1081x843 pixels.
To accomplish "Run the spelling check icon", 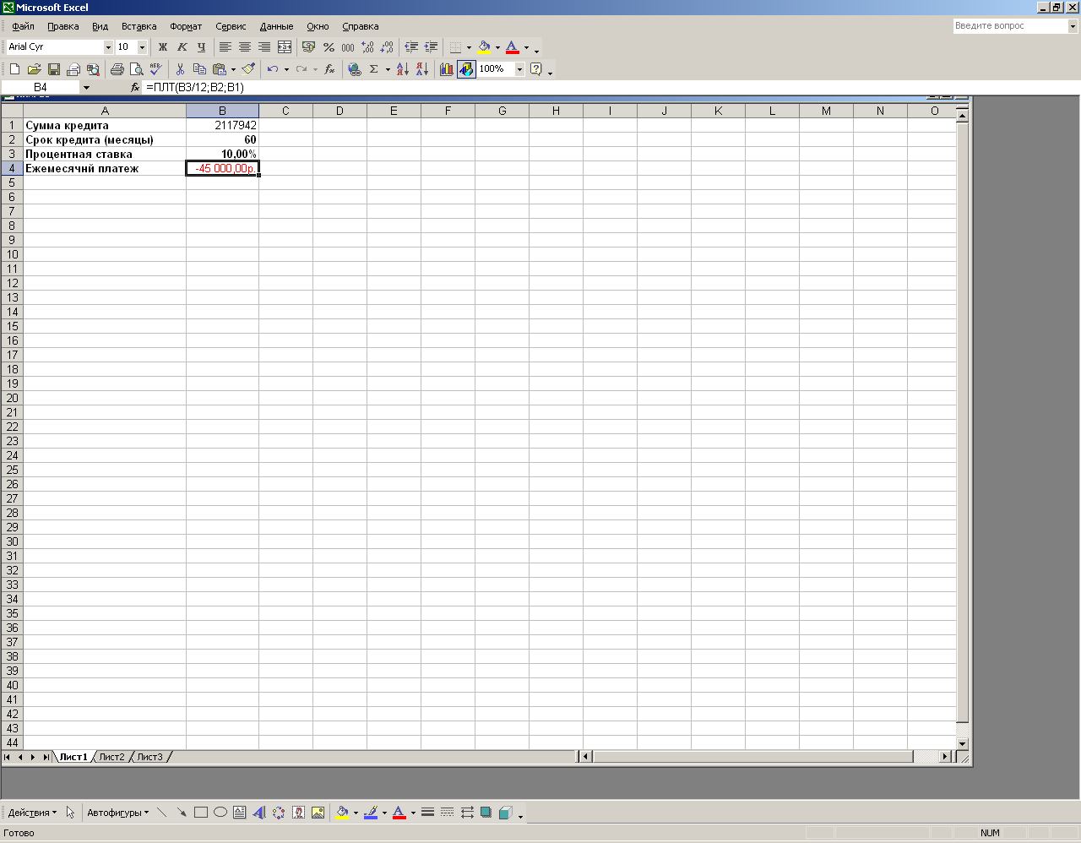I will pyautogui.click(x=155, y=69).
